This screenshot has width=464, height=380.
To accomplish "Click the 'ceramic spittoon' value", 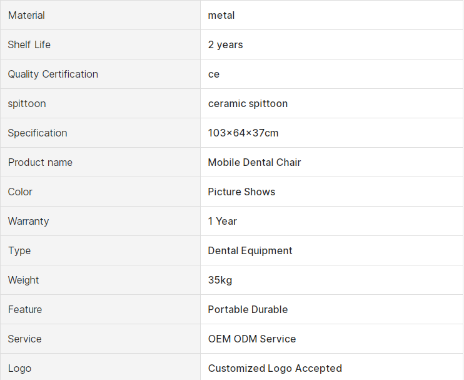I will (248, 103).
